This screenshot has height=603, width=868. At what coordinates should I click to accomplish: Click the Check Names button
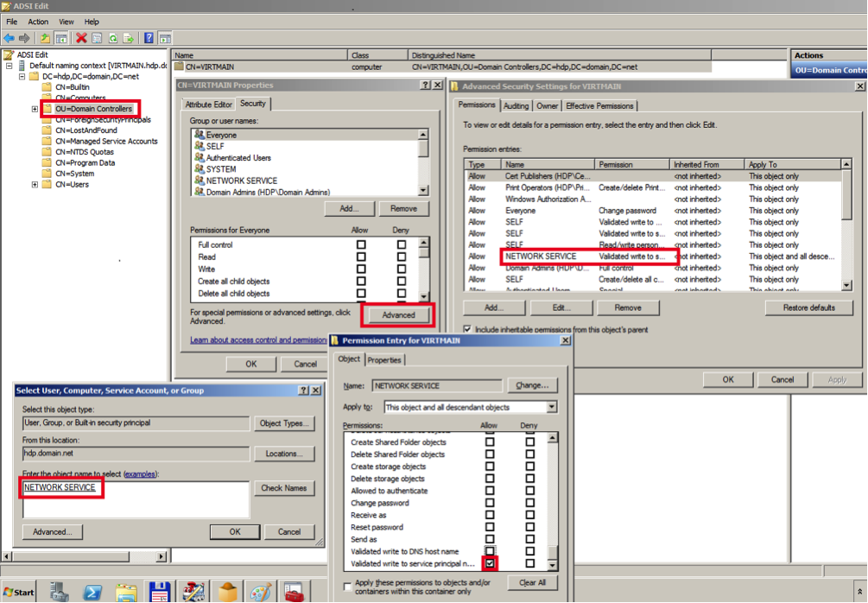point(283,488)
